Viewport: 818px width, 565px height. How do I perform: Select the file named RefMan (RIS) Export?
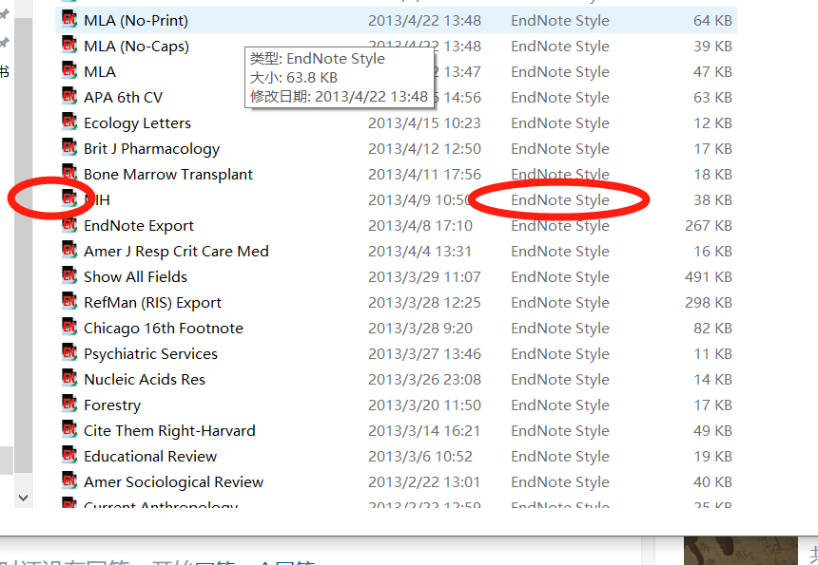152,303
